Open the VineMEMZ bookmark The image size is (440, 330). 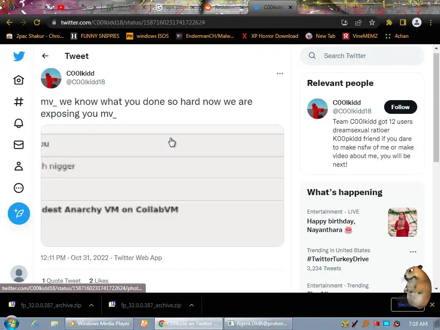(360, 36)
